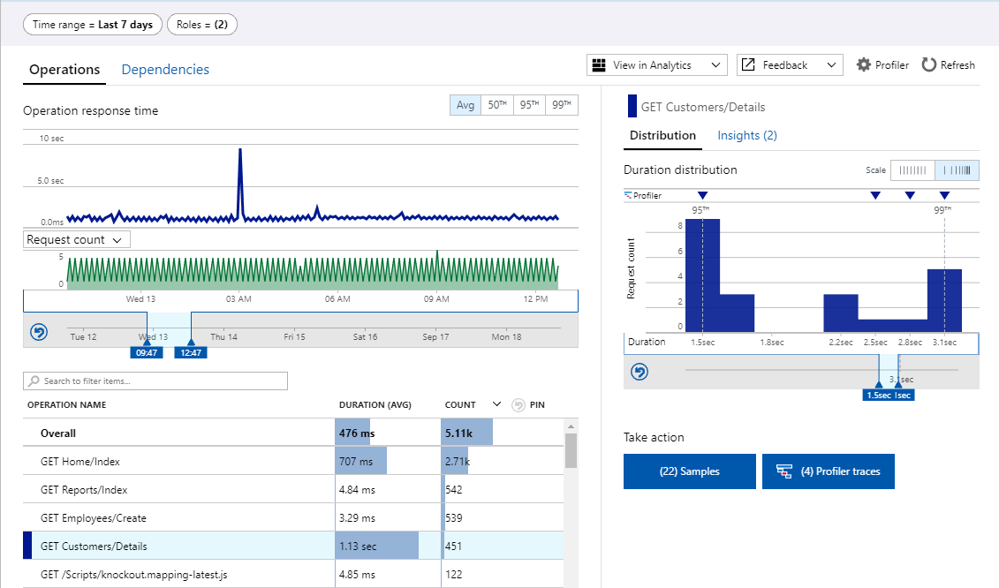The height and width of the screenshot is (588, 999).
Task: Click the 09:47 time range start handle
Action: point(147,352)
